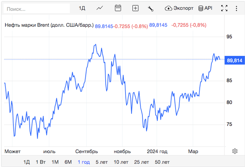Type in the Поиск search field
This screenshot has height=167, width=245.
coord(36,9)
